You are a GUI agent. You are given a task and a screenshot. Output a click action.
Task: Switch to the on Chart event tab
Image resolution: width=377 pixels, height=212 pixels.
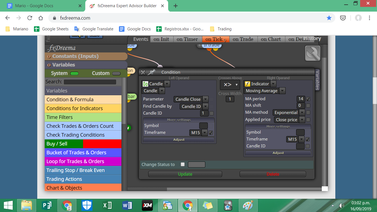point(271,39)
